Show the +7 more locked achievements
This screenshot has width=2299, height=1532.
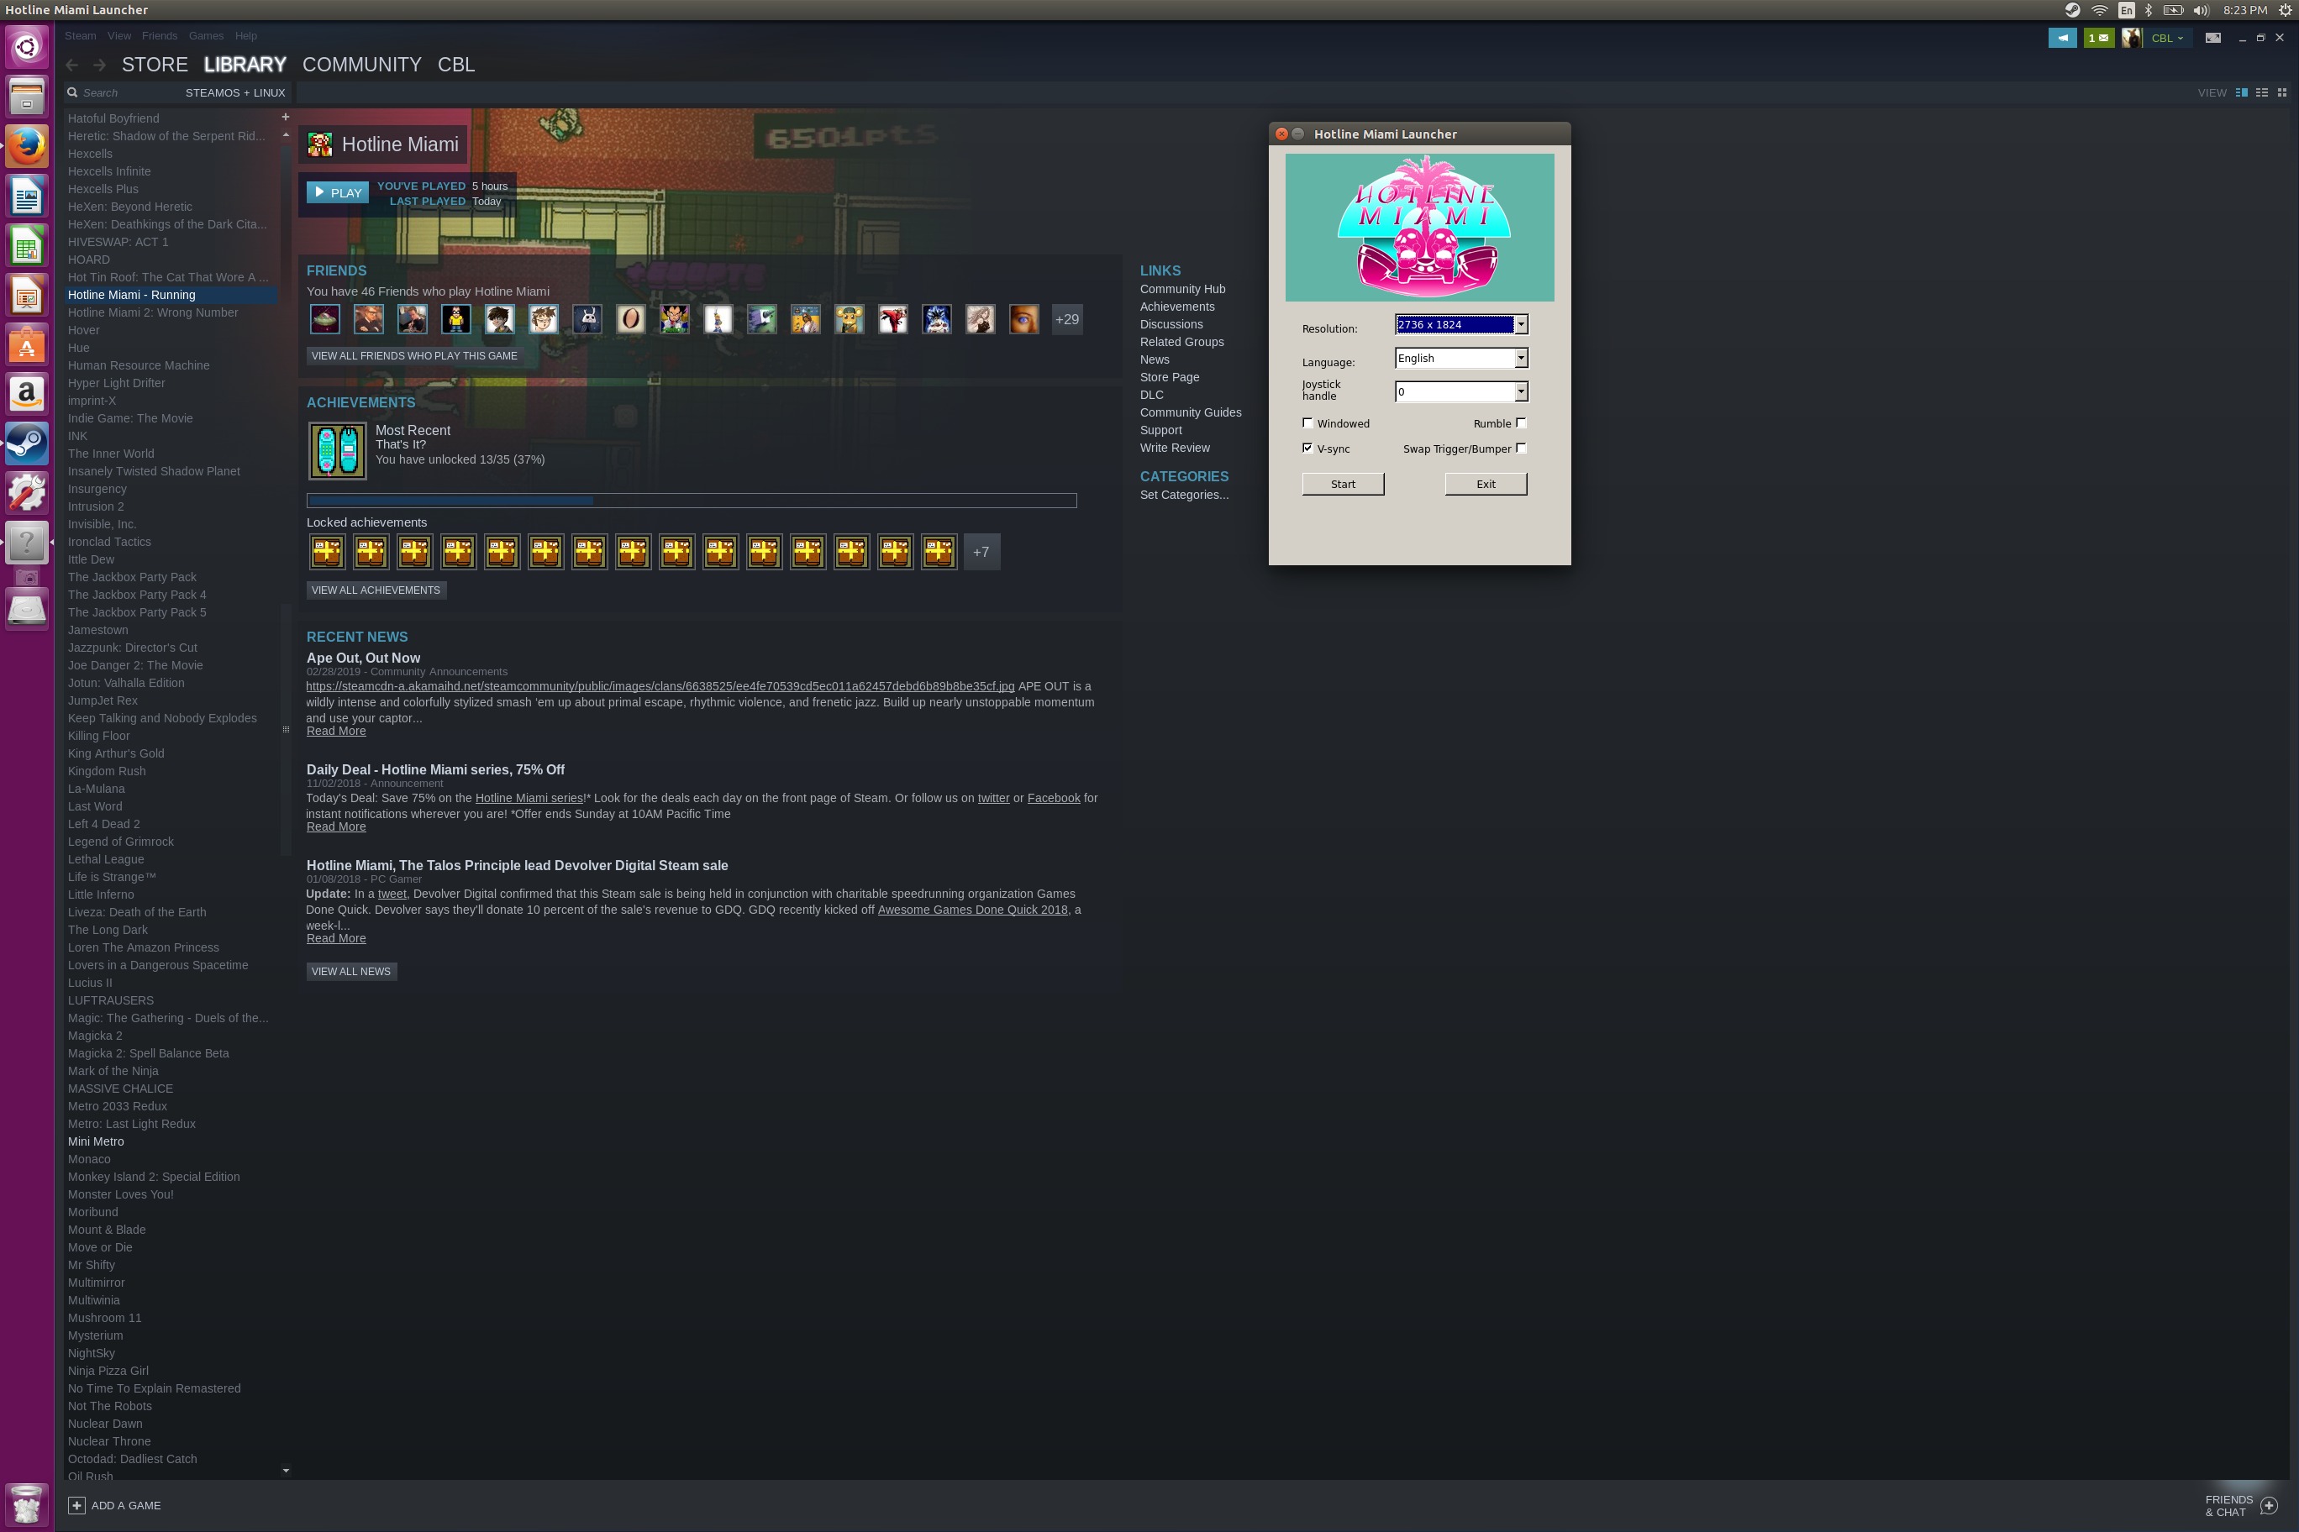pos(981,552)
